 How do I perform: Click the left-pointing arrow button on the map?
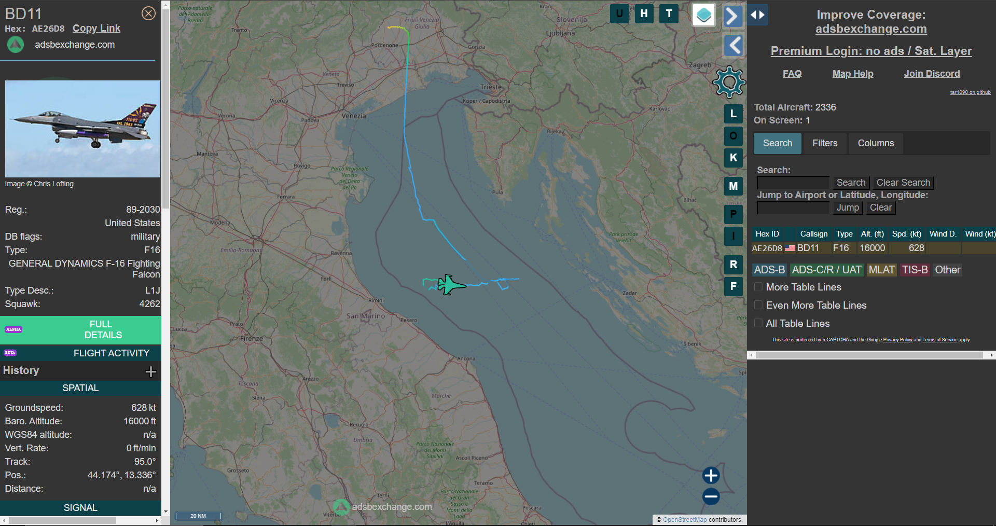click(x=734, y=45)
